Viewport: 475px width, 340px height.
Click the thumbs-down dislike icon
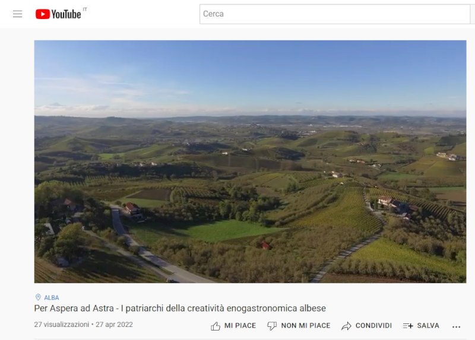pos(272,326)
